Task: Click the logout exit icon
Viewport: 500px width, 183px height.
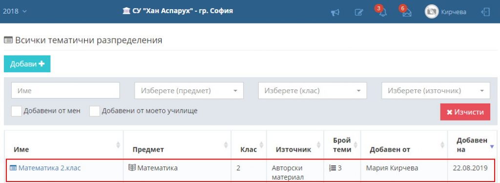Action: coord(485,12)
